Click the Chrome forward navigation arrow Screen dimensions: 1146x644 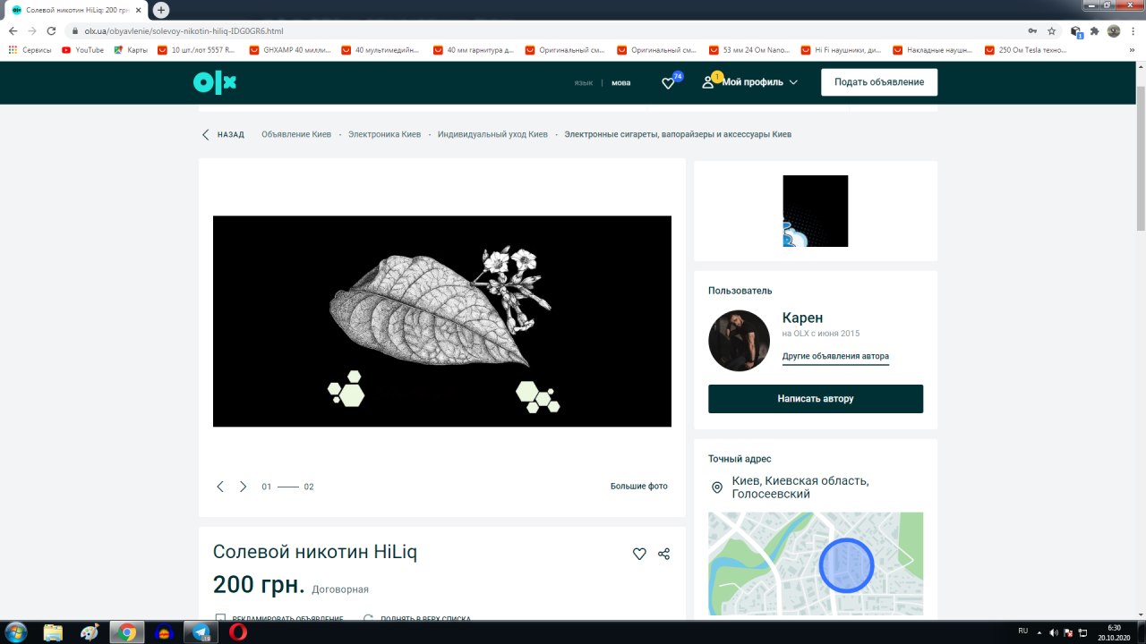(32, 30)
